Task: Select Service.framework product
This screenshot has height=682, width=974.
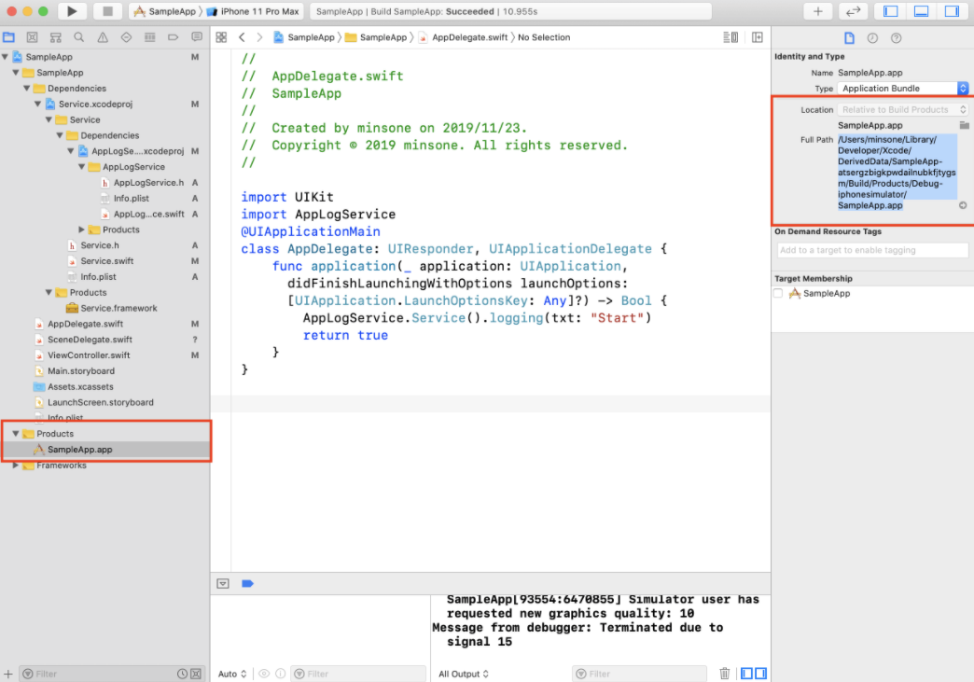Action: point(118,308)
